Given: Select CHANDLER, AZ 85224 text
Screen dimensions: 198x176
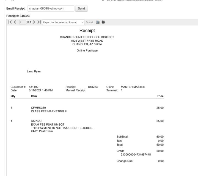Looking at the screenshot, I should pos(87,44).
